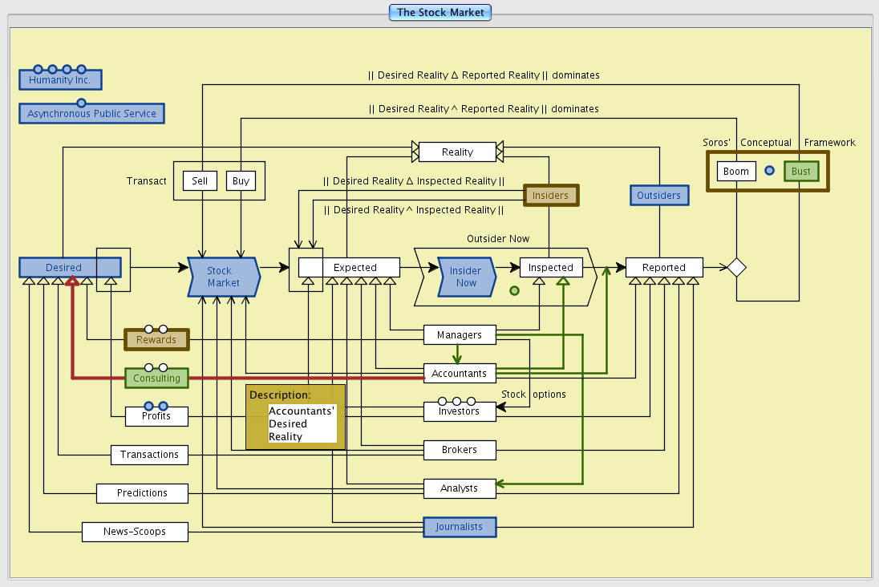879x587 pixels.
Task: Select the Asynchronous Public Service node
Action: [x=91, y=113]
